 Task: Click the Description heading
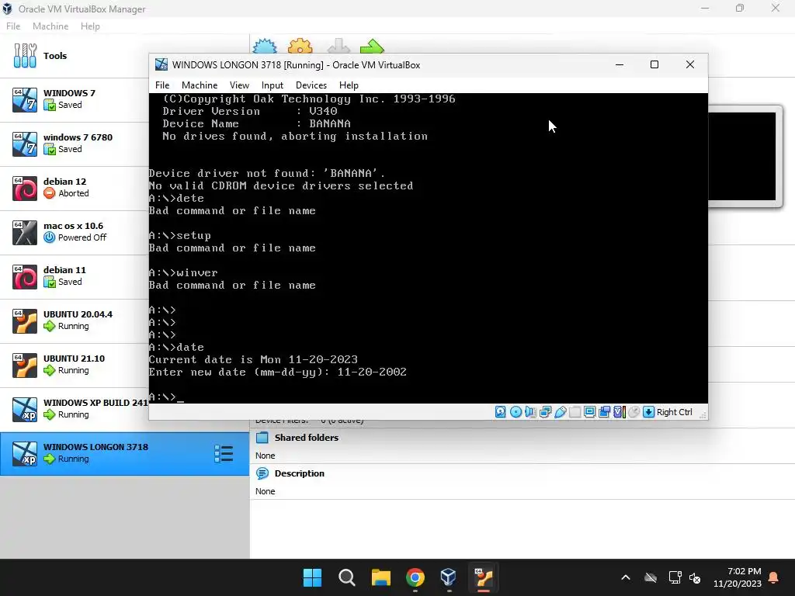(x=299, y=473)
